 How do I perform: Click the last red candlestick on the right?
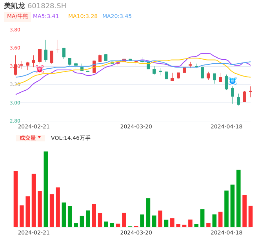point(251,92)
